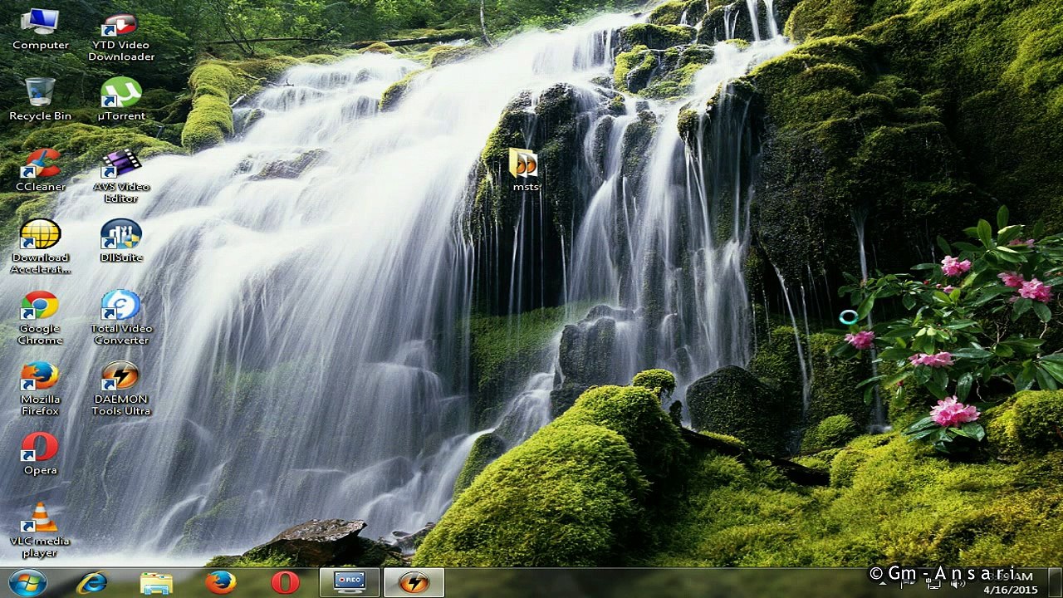Open Internet Explorer from the taskbar
Image resolution: width=1063 pixels, height=598 pixels.
(91, 583)
